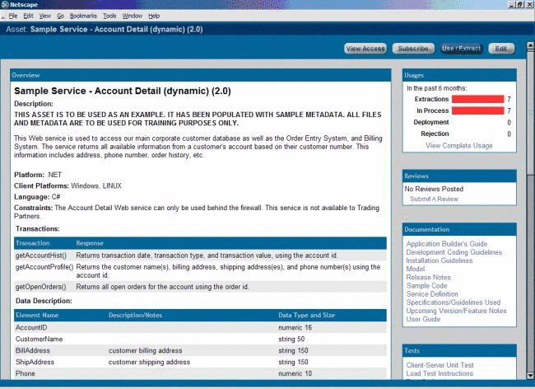Viewport: 535px width, 389px height.
Task: Click the BillAddress element name
Action: 32,350
